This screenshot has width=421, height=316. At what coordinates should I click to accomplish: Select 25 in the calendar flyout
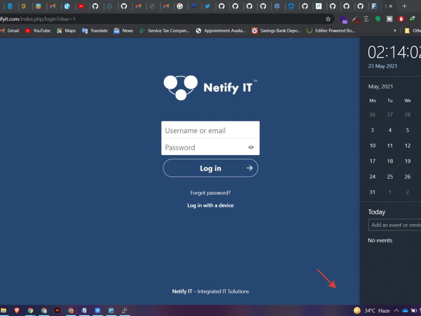point(390,177)
